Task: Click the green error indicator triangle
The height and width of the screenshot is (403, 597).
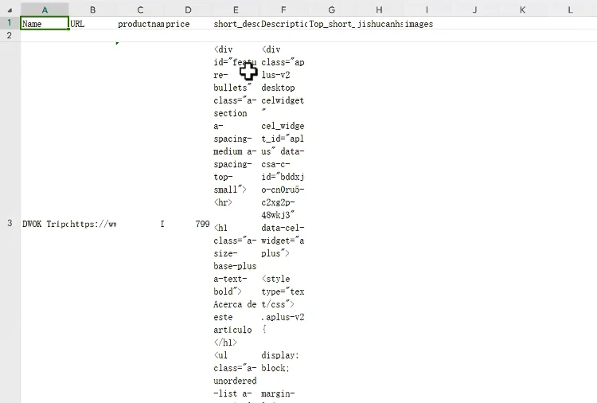Action: (x=118, y=43)
